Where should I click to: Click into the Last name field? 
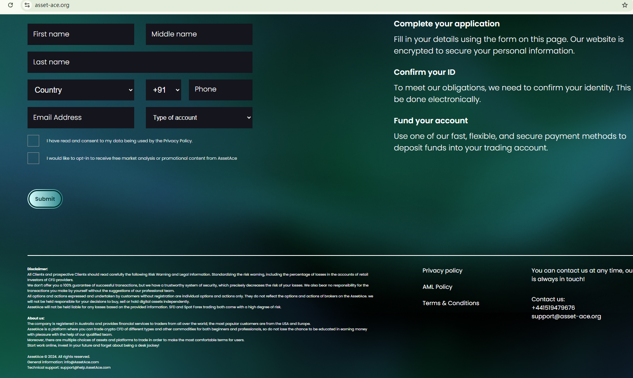[x=140, y=62]
